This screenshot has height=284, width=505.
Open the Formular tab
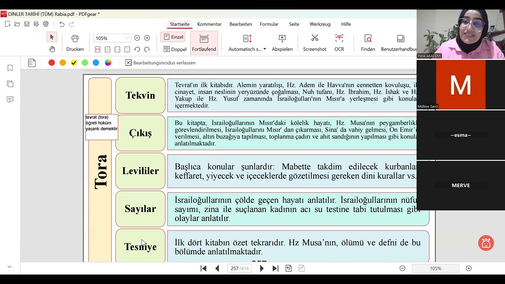(x=269, y=24)
